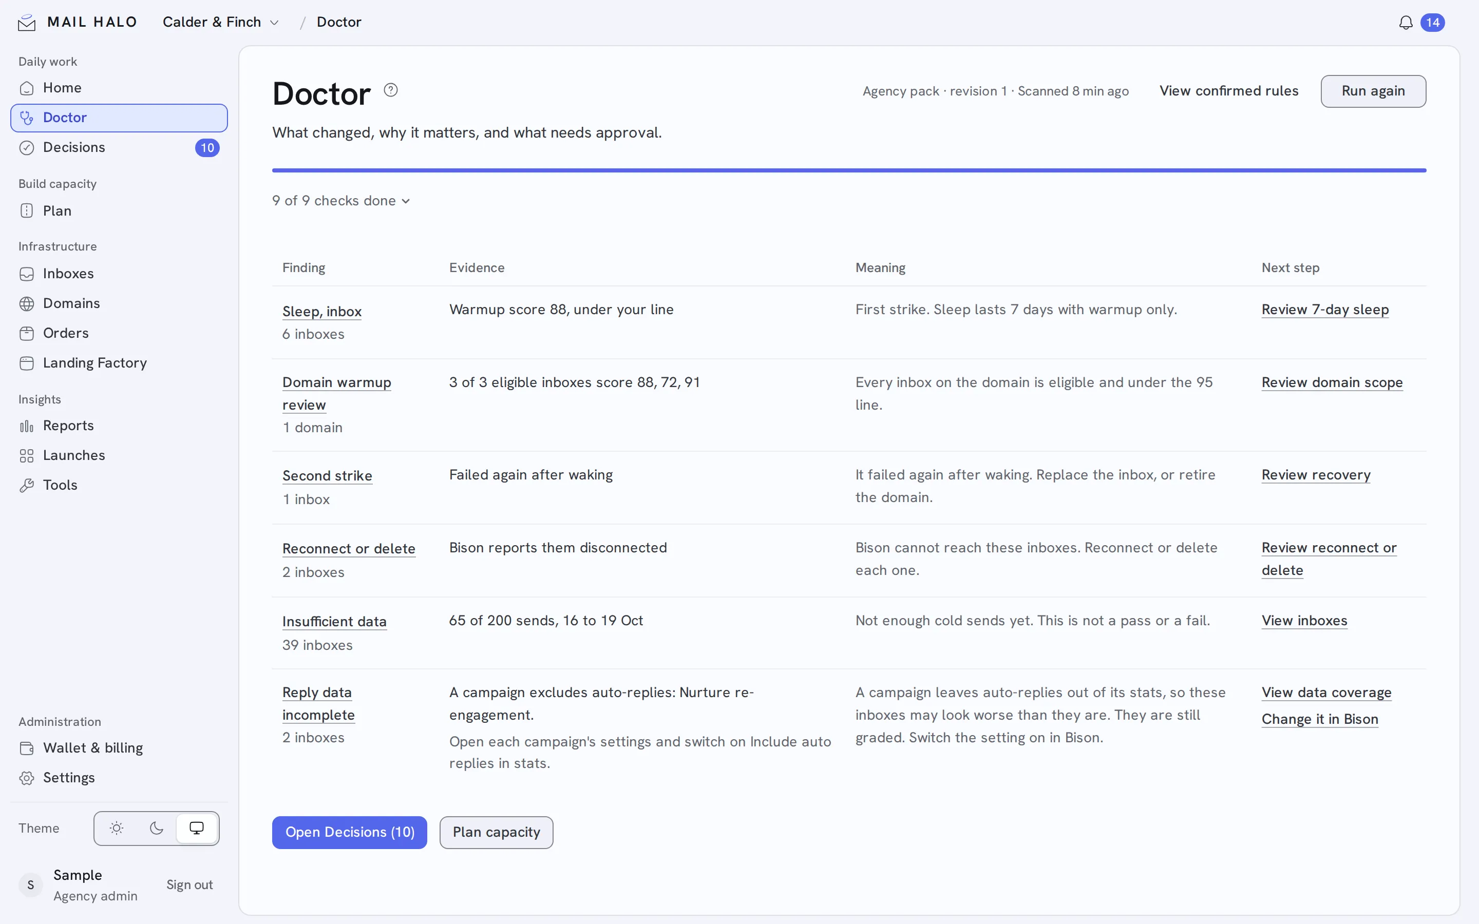Click the full scan progress bar
Viewport: 1479px width, 924px height.
[x=849, y=170]
